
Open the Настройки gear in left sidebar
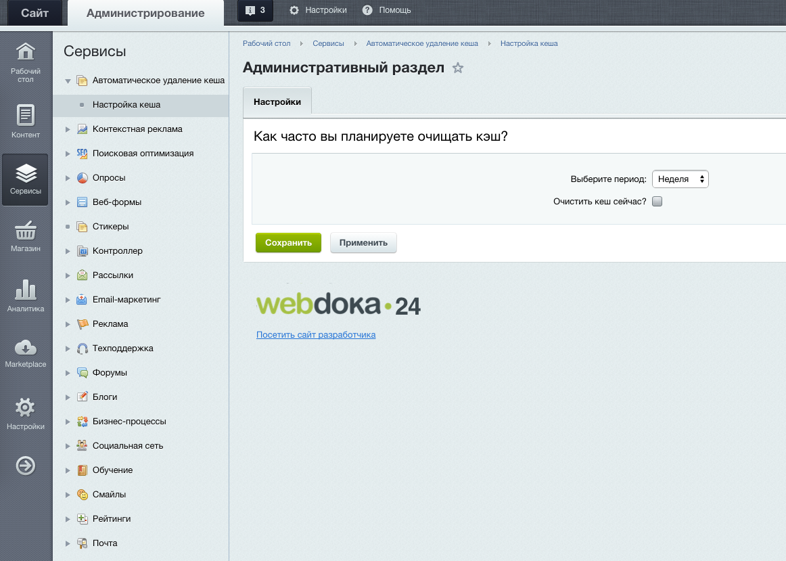click(x=25, y=407)
